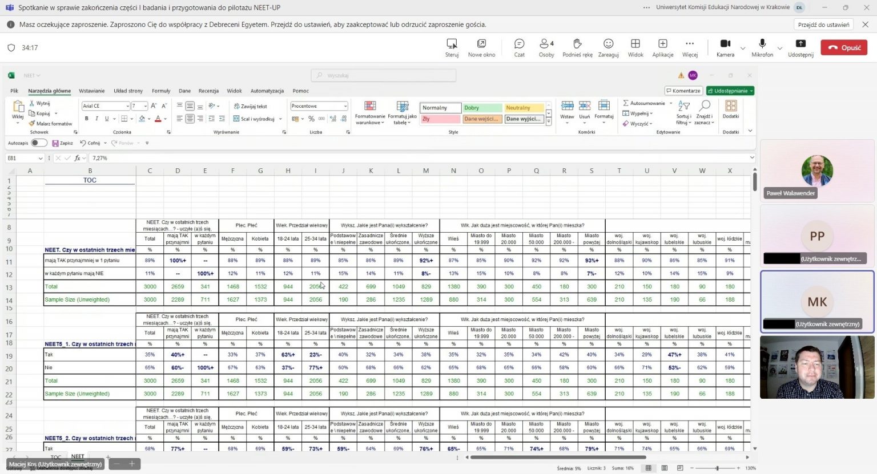Open the Czat panel in Teams
Image resolution: width=877 pixels, height=474 pixels.
point(519,44)
